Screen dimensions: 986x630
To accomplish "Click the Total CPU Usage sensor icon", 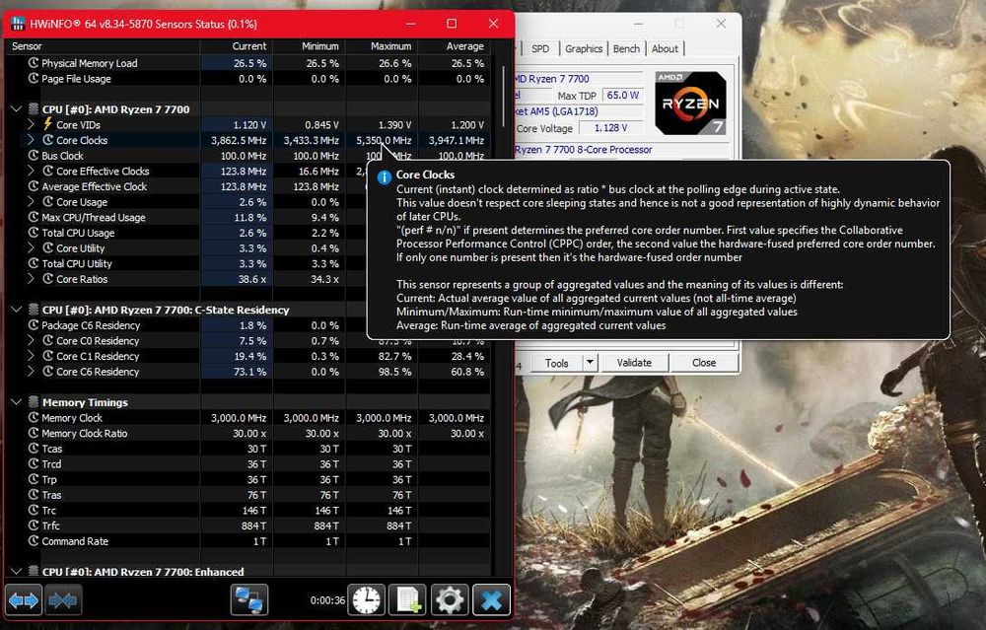I will pos(34,233).
